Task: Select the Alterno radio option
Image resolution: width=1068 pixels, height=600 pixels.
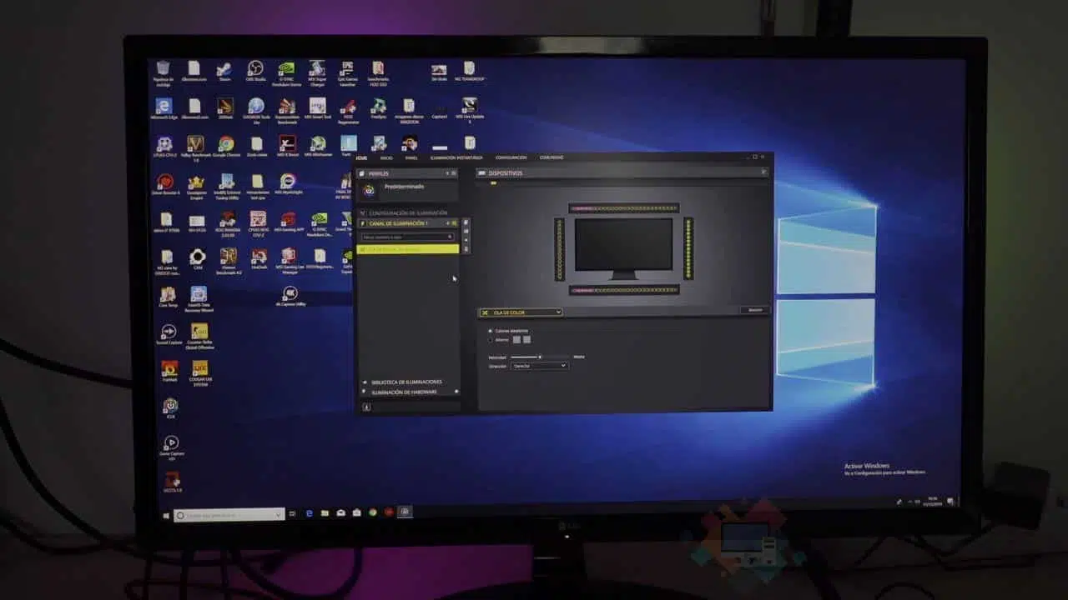Action: 491,340
